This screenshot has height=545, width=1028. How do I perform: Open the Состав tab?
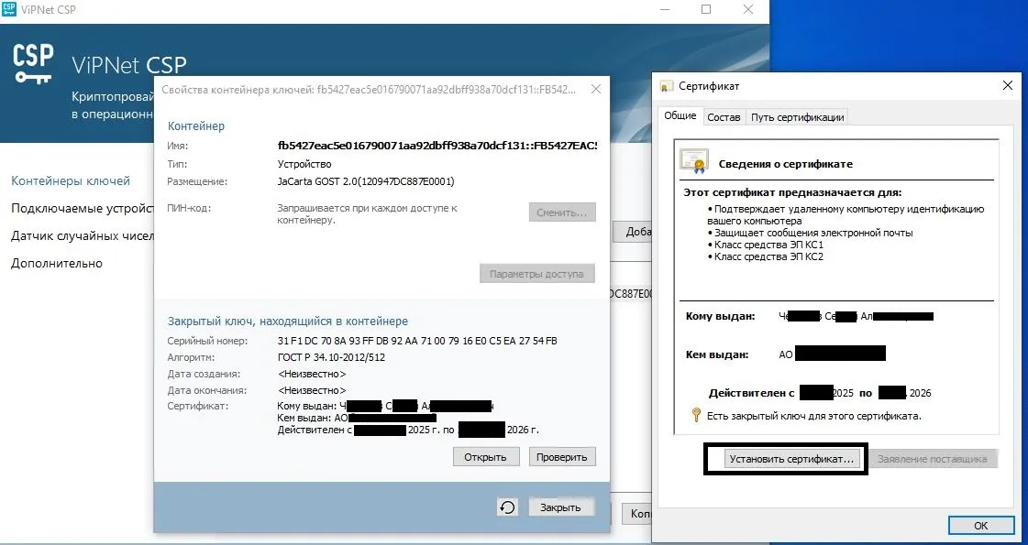[x=724, y=117]
